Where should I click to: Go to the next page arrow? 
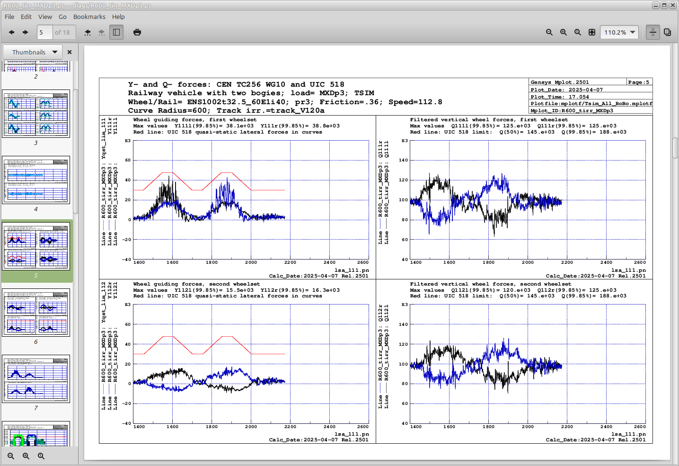[26, 32]
